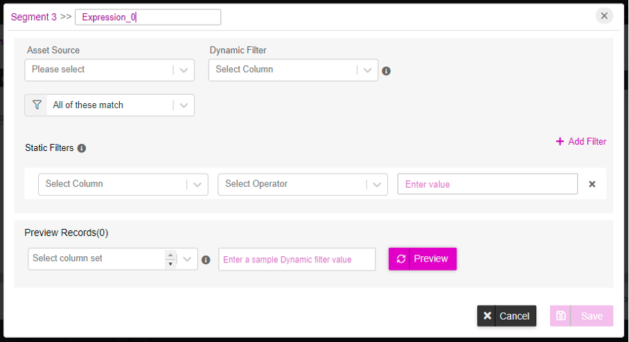629x342 pixels.
Task: Open the All of these match dropdown
Action: (x=109, y=105)
